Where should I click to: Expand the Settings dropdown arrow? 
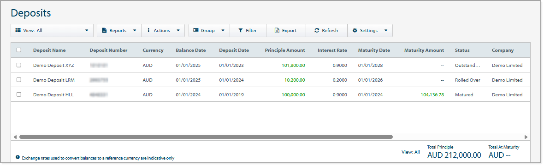pos(386,30)
